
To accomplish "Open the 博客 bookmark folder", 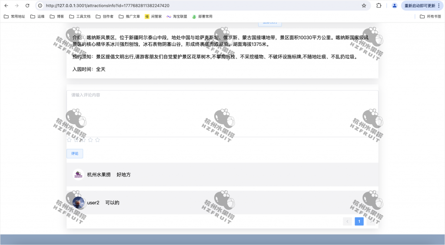I will (57, 17).
